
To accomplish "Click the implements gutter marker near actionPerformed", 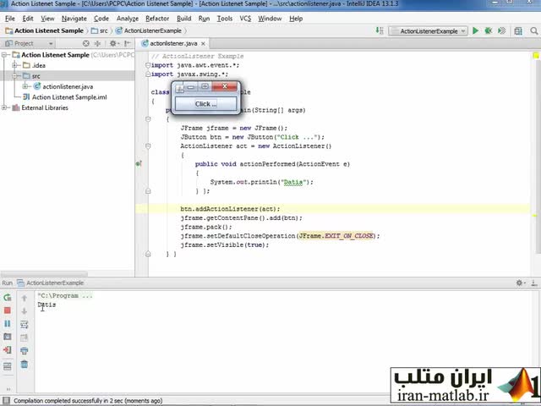I will (x=139, y=163).
